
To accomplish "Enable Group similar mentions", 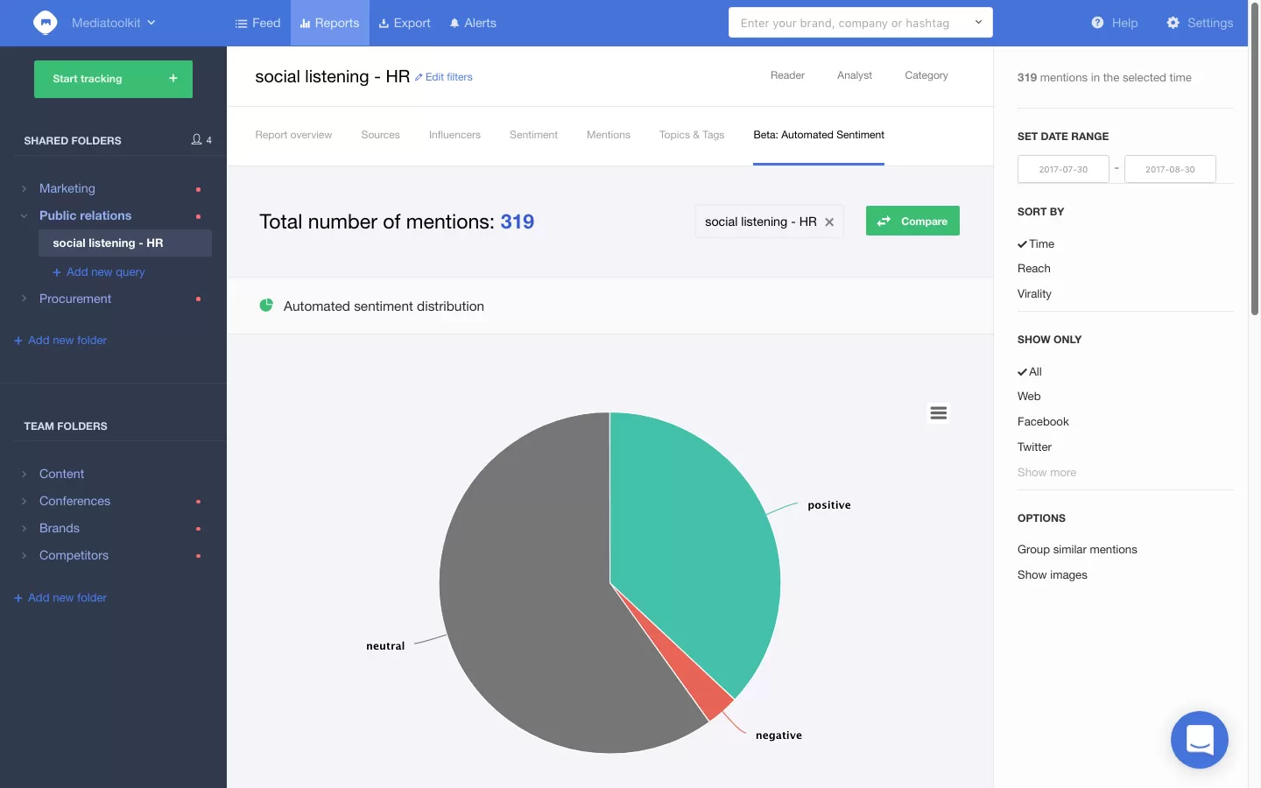I will [x=1077, y=549].
